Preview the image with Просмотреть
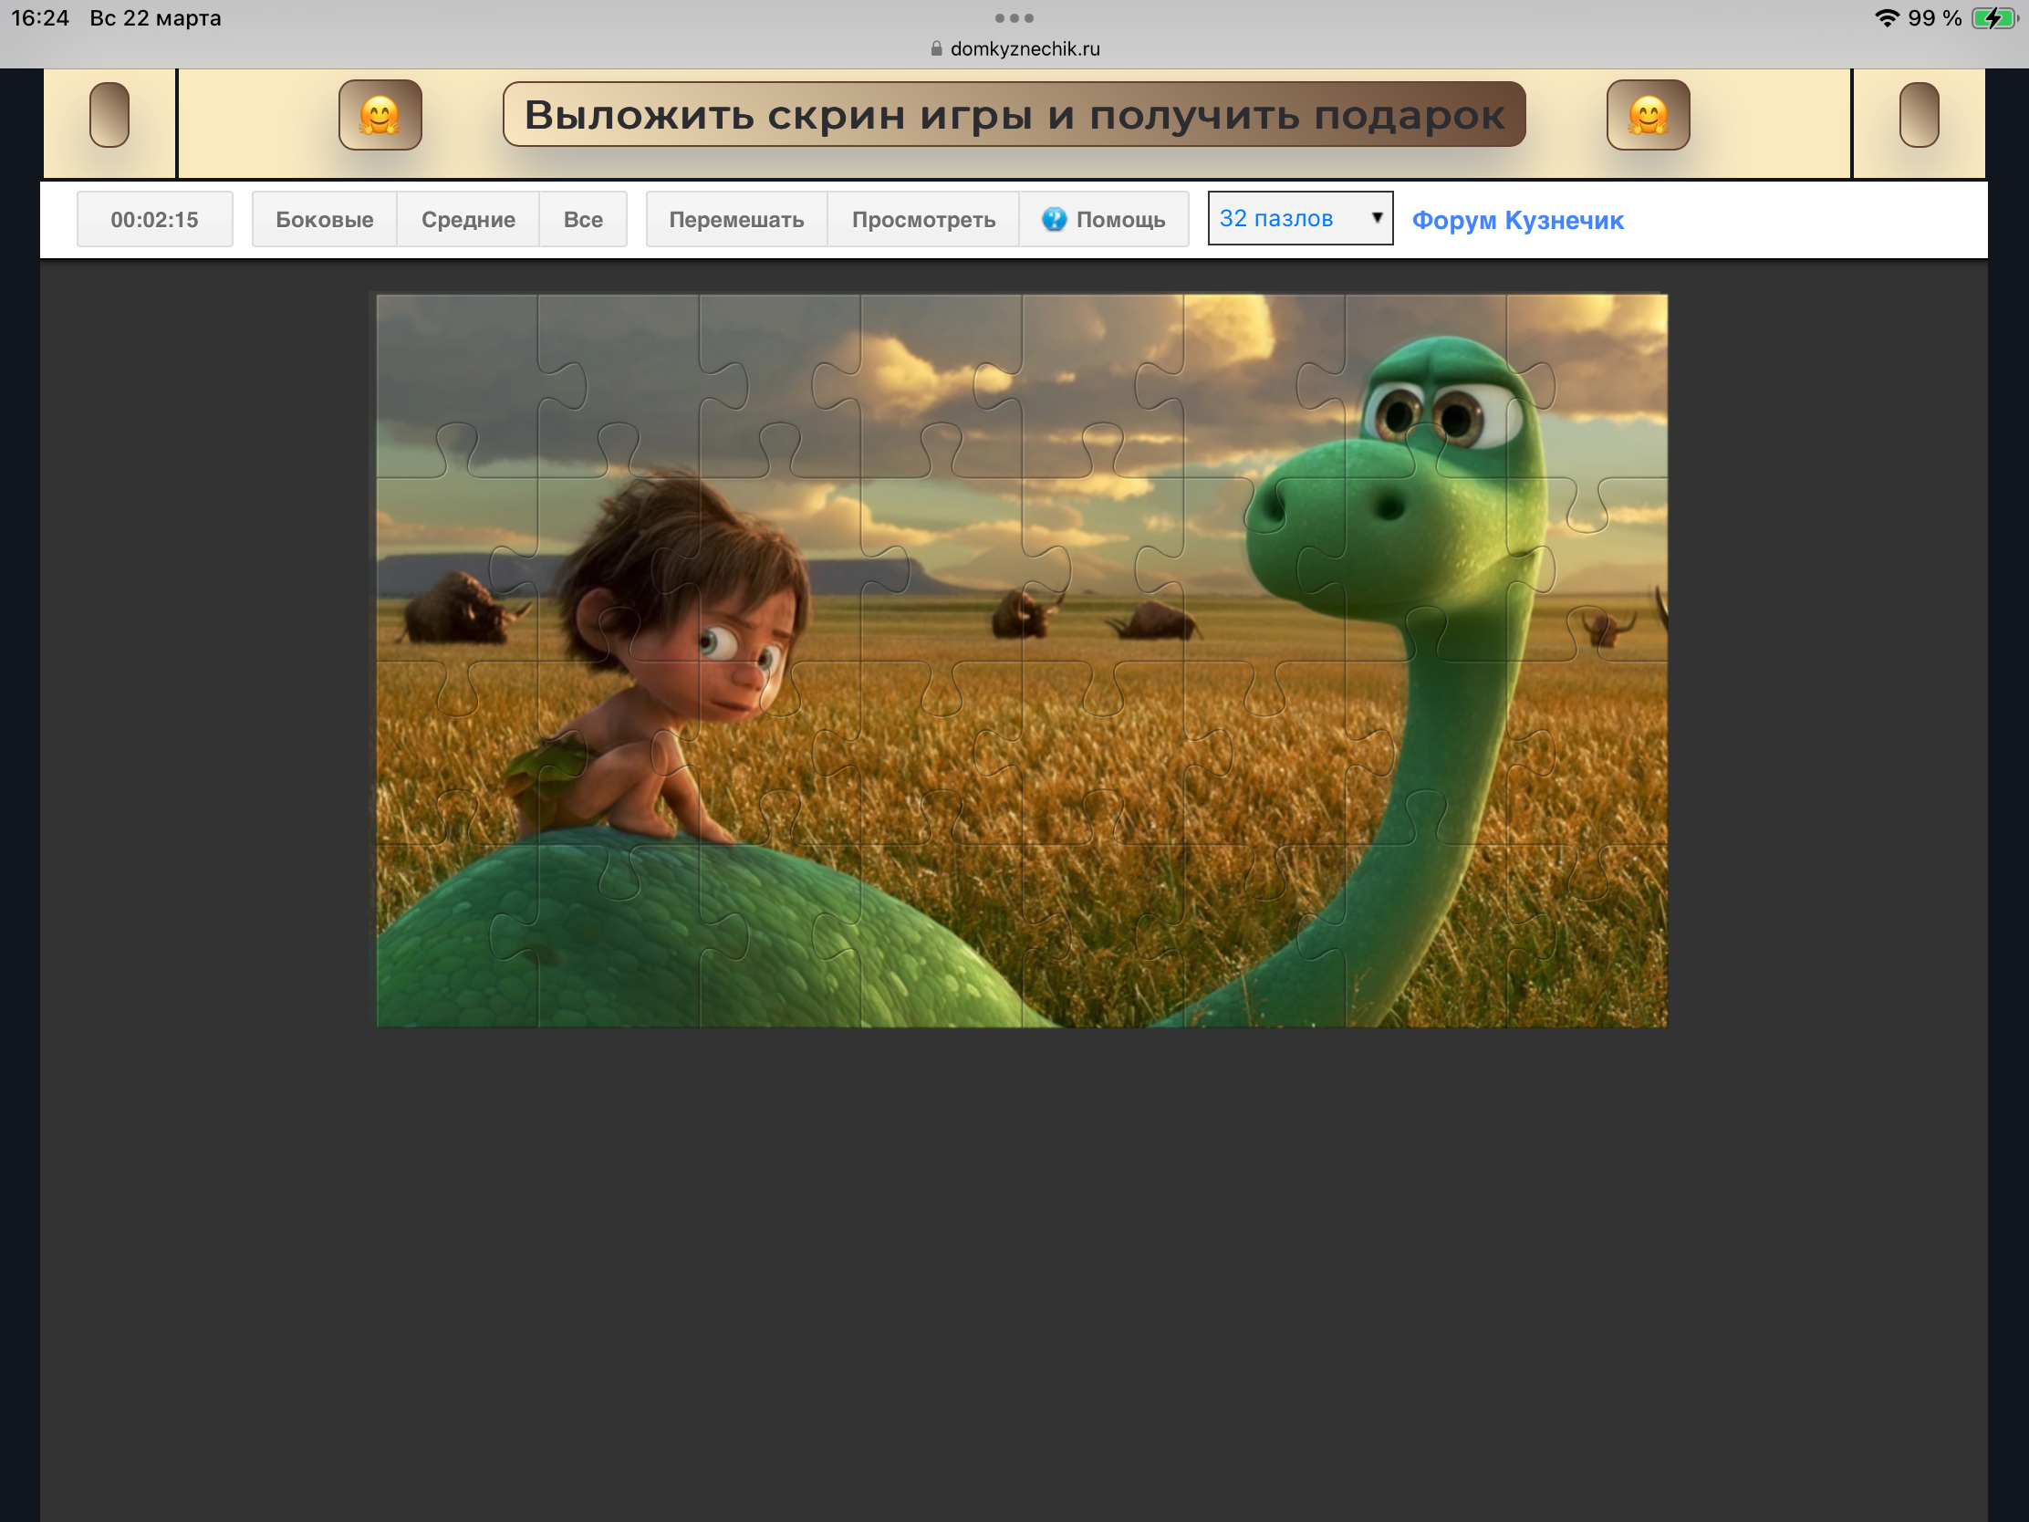The width and height of the screenshot is (2029, 1522). pyautogui.click(x=922, y=219)
